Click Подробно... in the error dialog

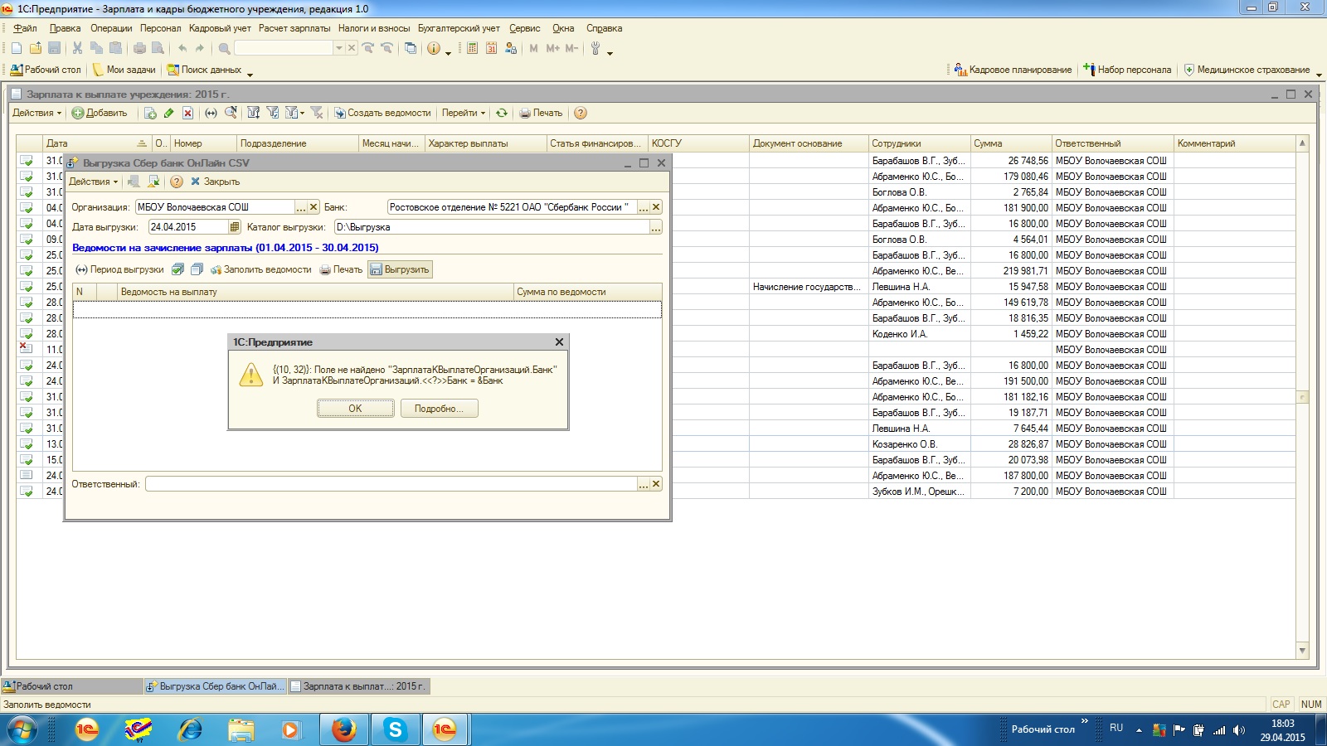439,409
